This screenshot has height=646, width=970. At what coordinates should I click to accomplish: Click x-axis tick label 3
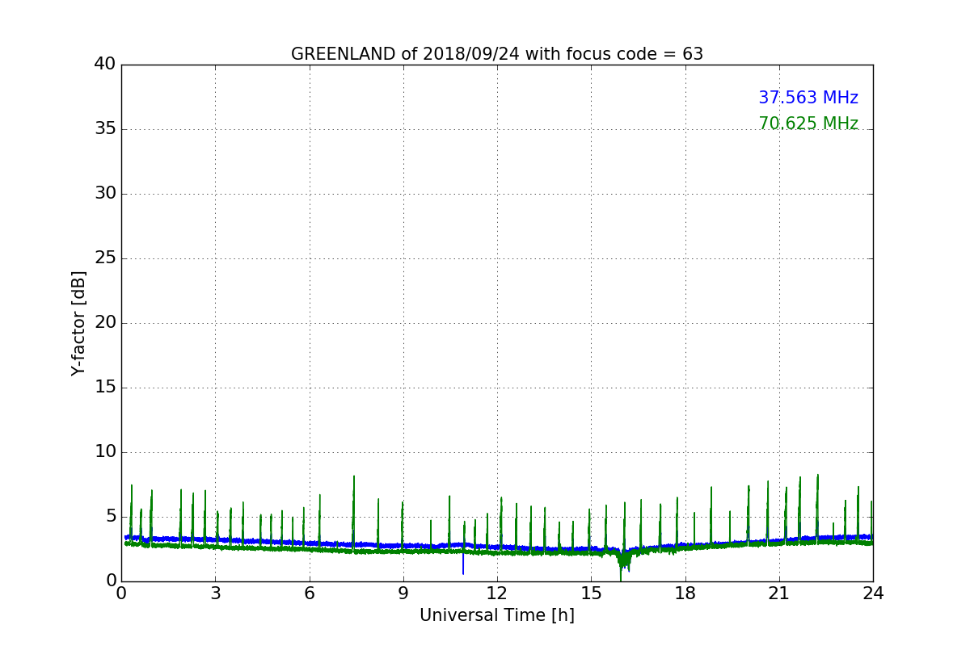pyautogui.click(x=215, y=594)
